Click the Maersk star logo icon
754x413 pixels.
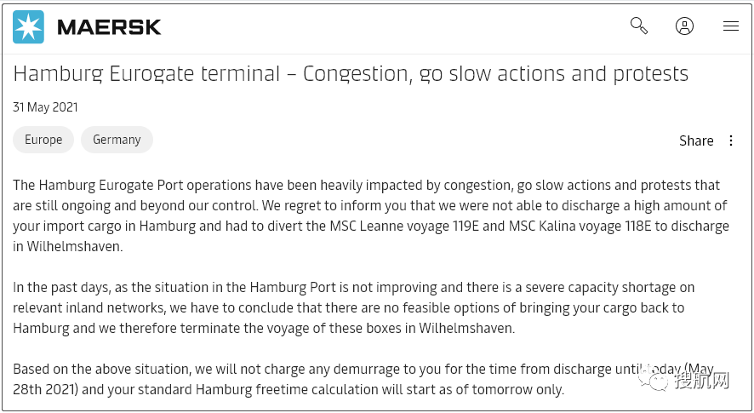click(28, 27)
